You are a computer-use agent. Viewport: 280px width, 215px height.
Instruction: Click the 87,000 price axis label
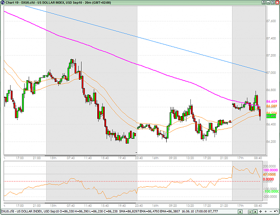point(271,73)
